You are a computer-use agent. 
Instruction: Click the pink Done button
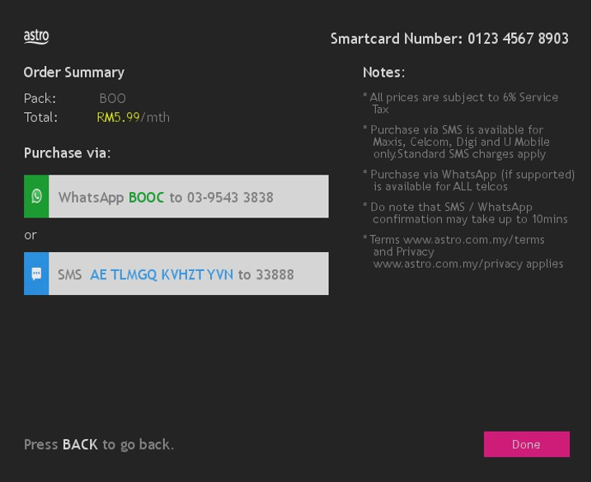tap(527, 444)
